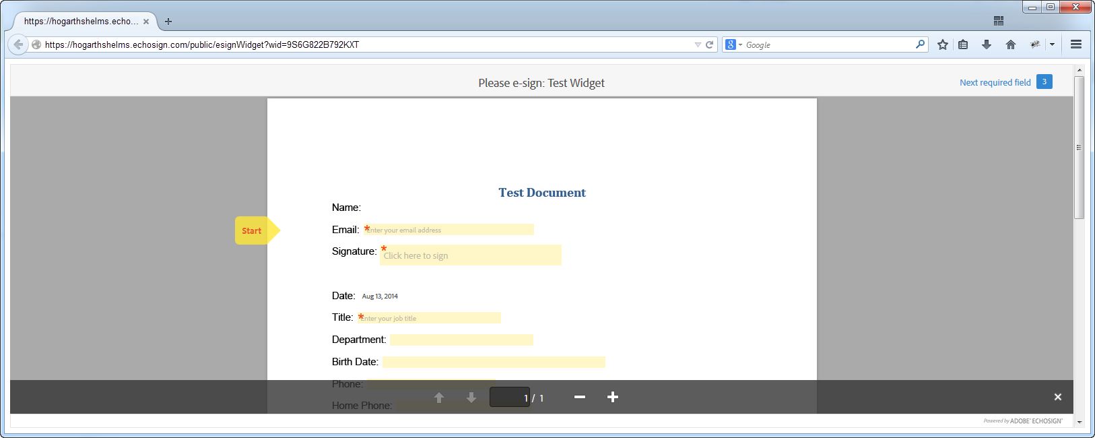
Task: Click the zoom out minus icon
Action: [579, 397]
